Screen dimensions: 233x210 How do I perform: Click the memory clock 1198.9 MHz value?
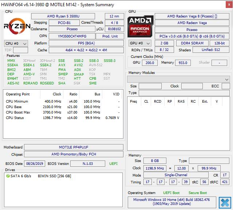tap(155, 169)
